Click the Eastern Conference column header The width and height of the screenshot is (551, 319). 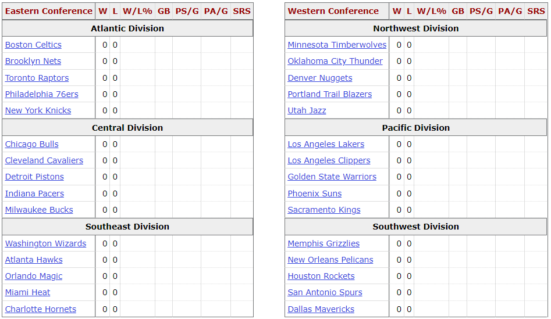(x=48, y=11)
